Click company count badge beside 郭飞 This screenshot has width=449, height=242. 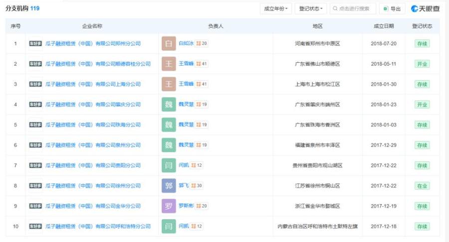(x=197, y=186)
